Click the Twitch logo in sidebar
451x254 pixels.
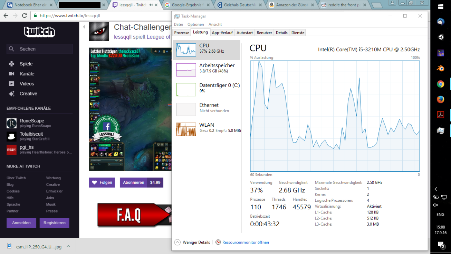(39, 32)
